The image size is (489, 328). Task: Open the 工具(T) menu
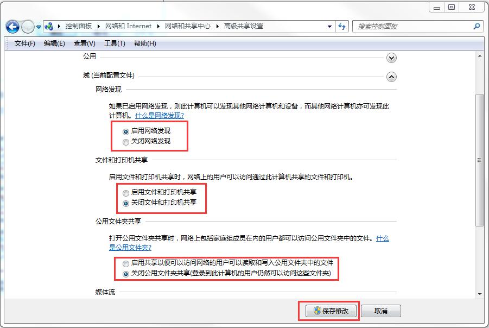115,43
